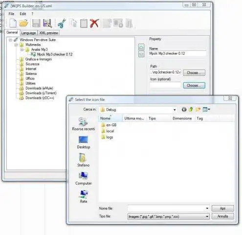Select Grafica e Immagini folder in tree
242x235 pixels.
(x=39, y=59)
